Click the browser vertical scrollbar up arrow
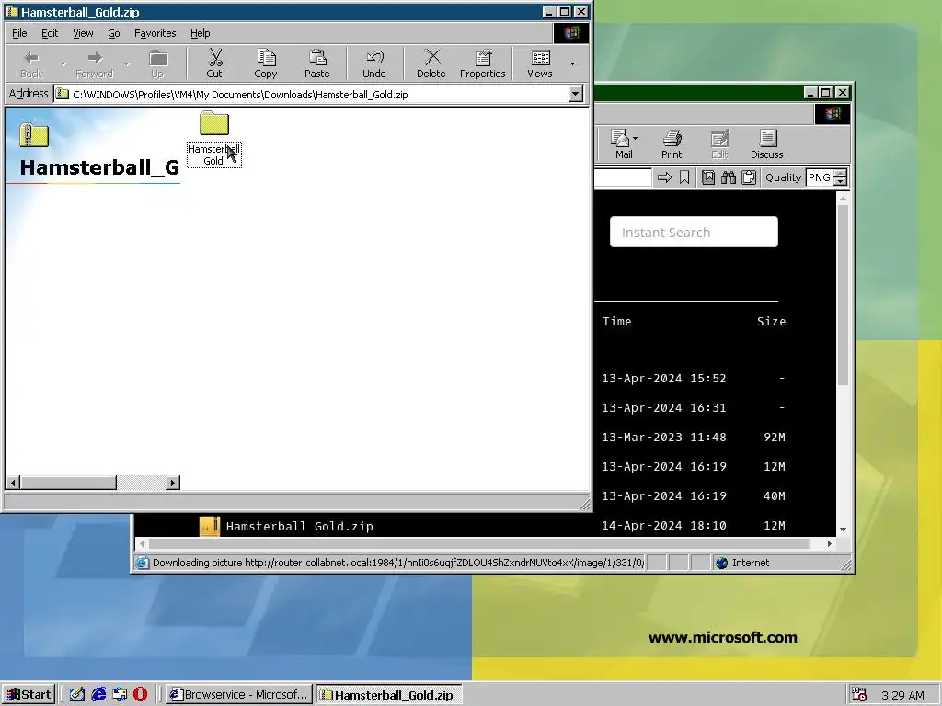Screen dimensions: 942x706 pos(843,199)
